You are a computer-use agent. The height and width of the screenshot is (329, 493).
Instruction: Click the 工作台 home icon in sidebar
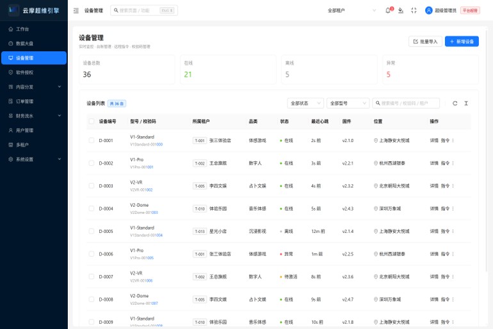point(11,29)
